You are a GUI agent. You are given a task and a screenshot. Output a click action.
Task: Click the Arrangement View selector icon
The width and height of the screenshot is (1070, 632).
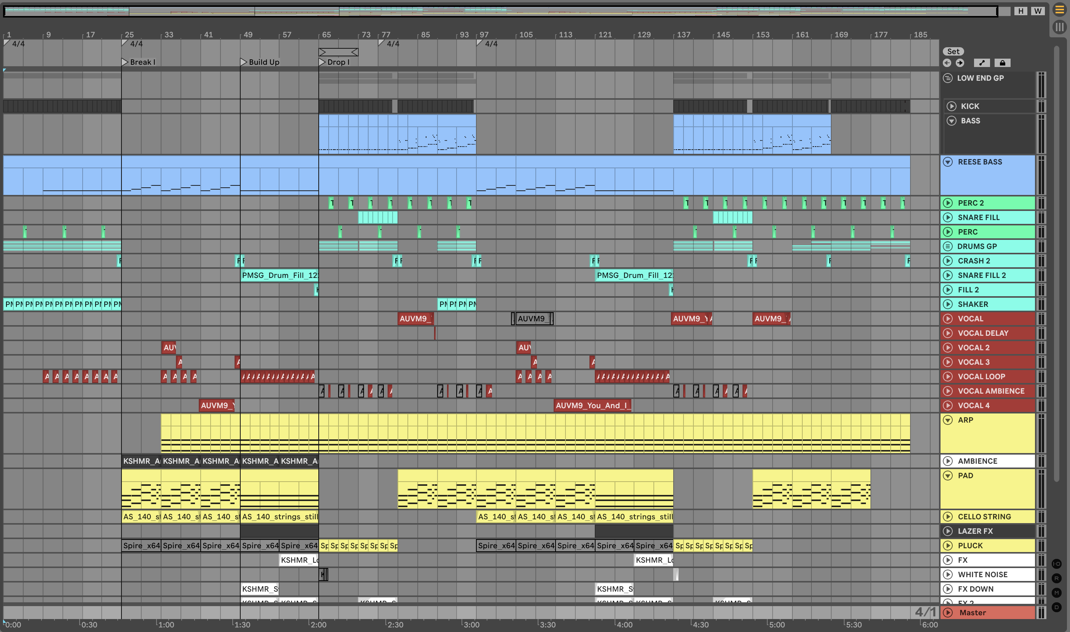(1059, 10)
